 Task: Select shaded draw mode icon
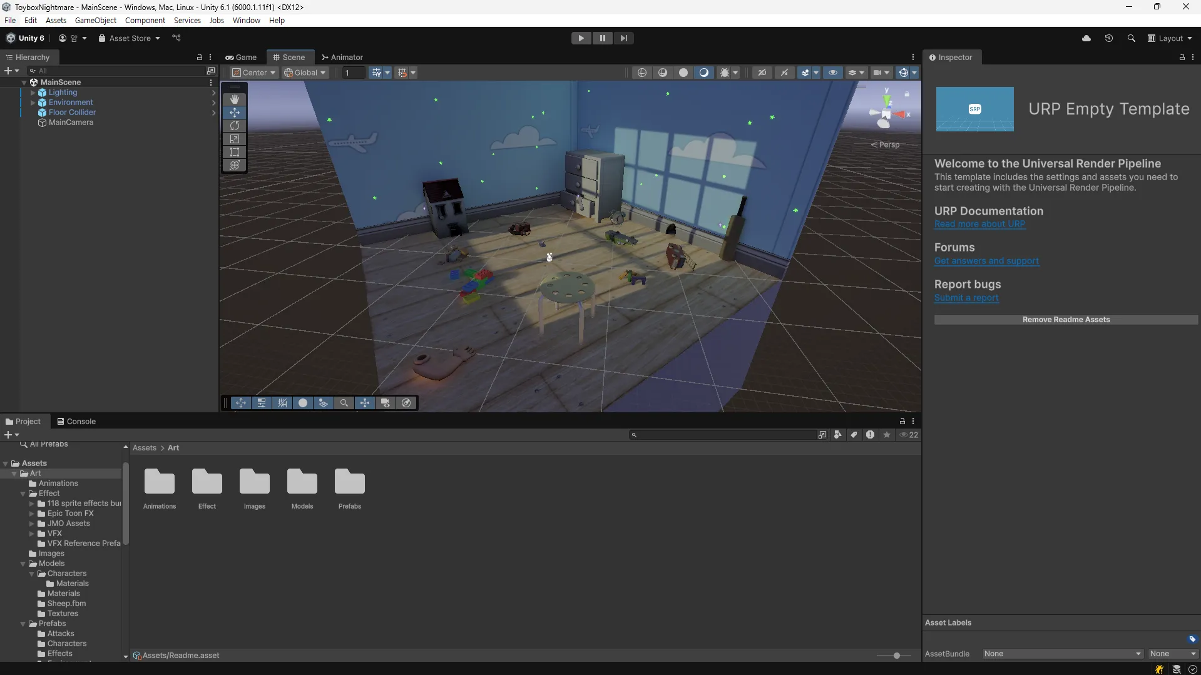tap(704, 73)
